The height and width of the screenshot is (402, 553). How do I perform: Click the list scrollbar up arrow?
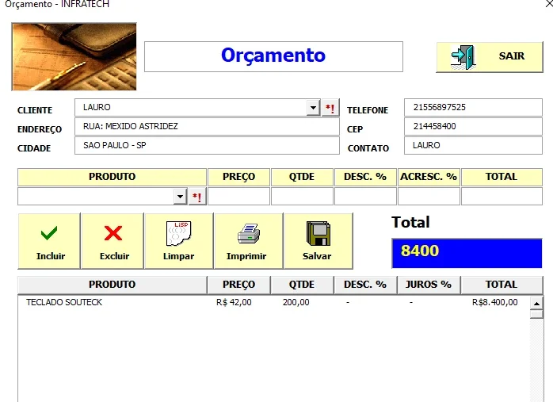point(536,303)
